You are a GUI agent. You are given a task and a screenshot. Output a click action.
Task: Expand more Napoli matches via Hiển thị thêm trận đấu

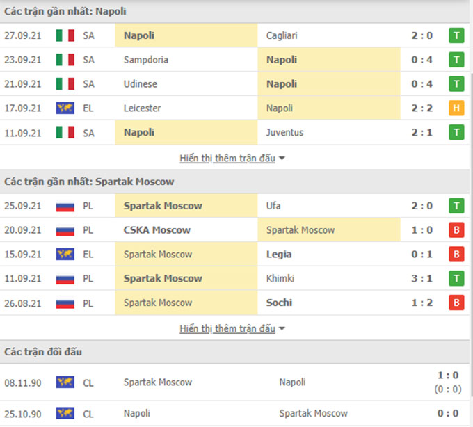point(227,159)
